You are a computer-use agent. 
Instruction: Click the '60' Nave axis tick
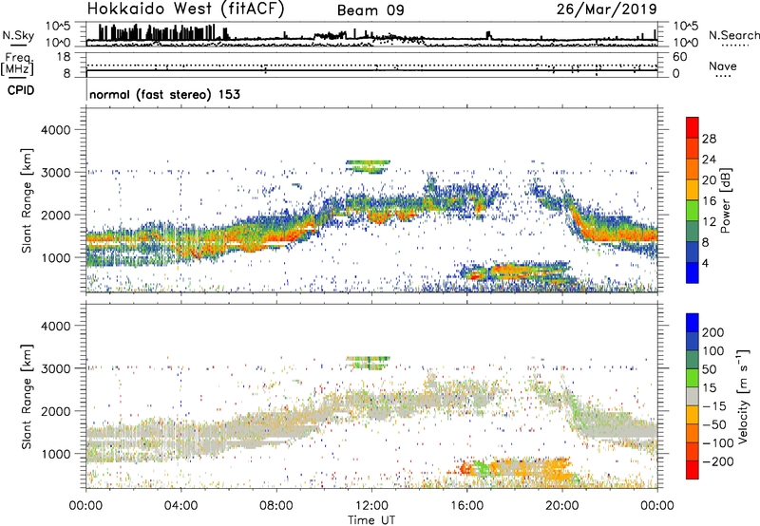tap(679, 57)
